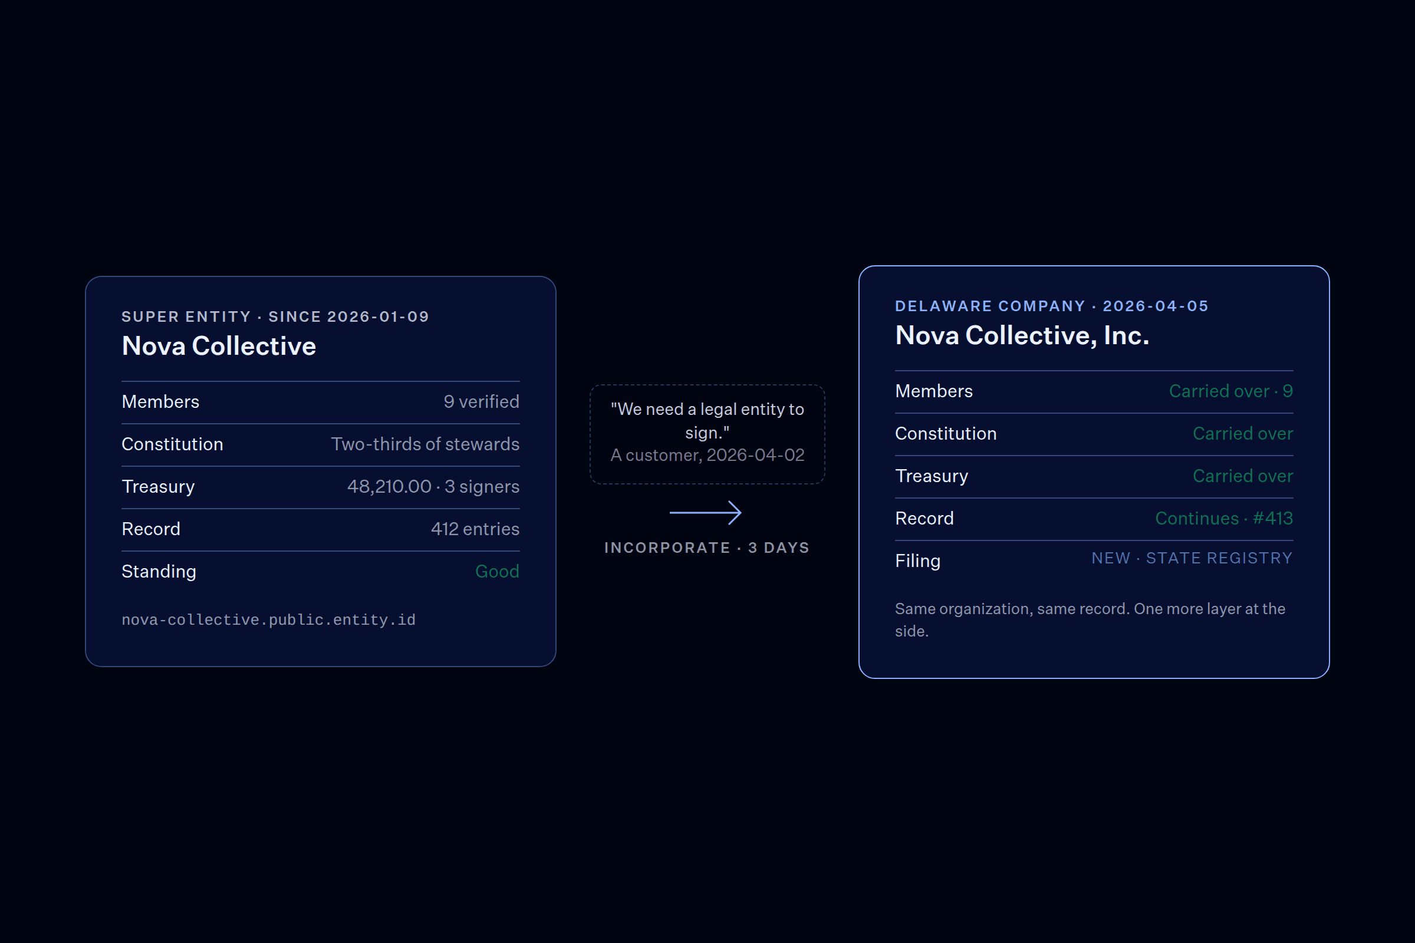Click the 'Filing' row label
This screenshot has width=1415, height=943.
917,560
